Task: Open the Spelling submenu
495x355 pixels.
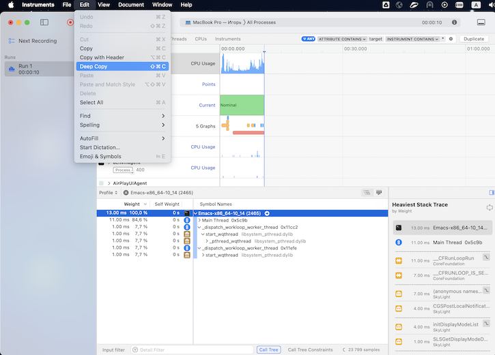Action: (x=122, y=125)
